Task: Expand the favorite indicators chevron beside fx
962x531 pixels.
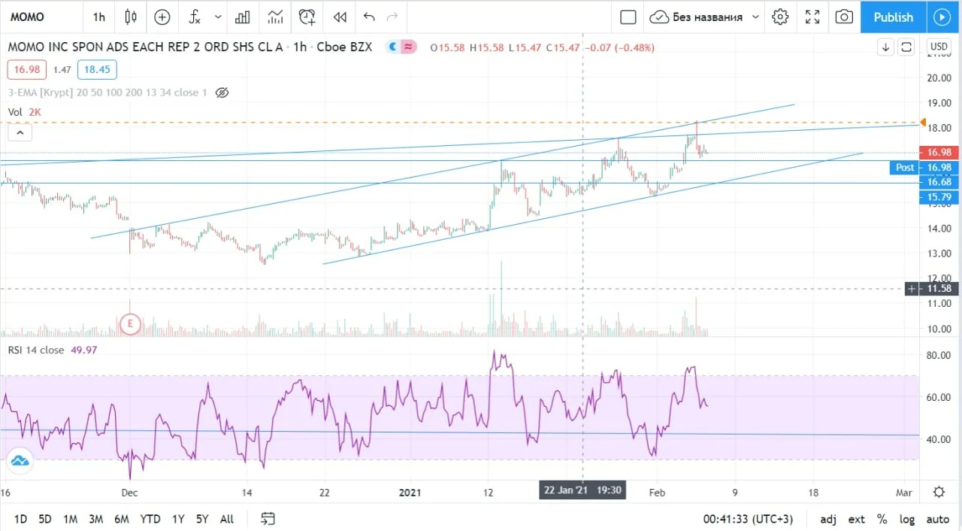Action: click(x=218, y=17)
